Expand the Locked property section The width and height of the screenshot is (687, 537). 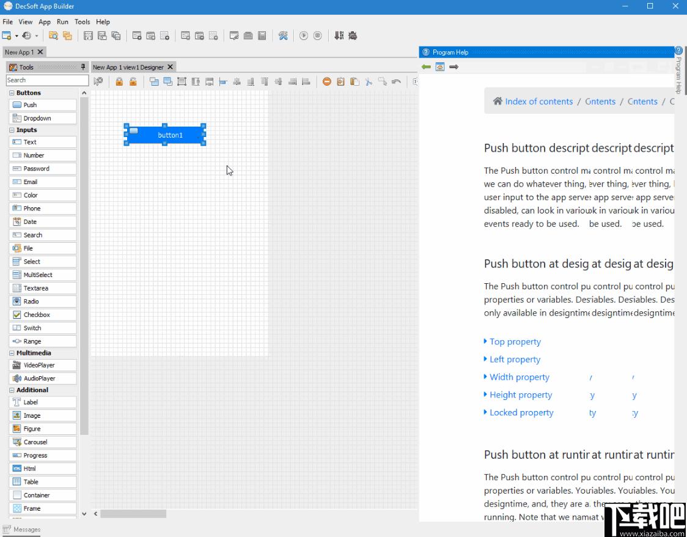tap(519, 412)
